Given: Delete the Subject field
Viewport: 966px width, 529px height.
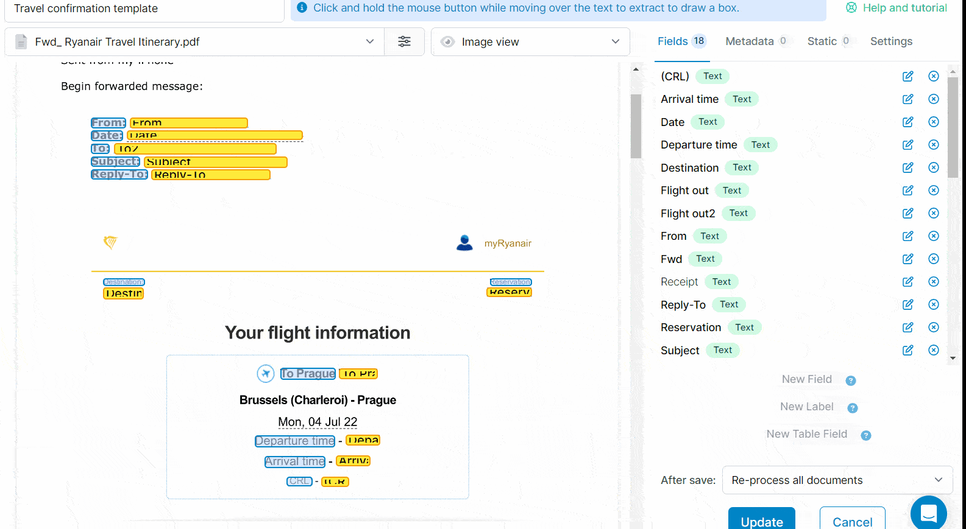Looking at the screenshot, I should (x=933, y=350).
